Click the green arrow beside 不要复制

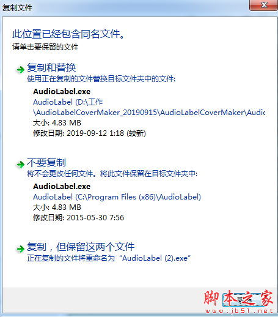tap(20, 165)
